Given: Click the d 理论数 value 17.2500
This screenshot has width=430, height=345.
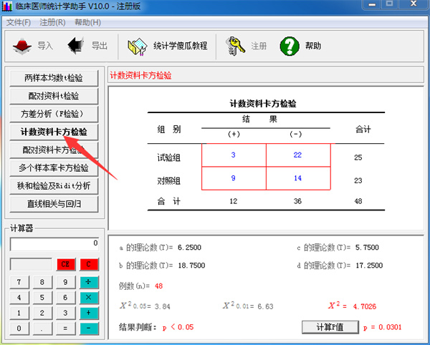Looking at the screenshot, I should tap(369, 266).
